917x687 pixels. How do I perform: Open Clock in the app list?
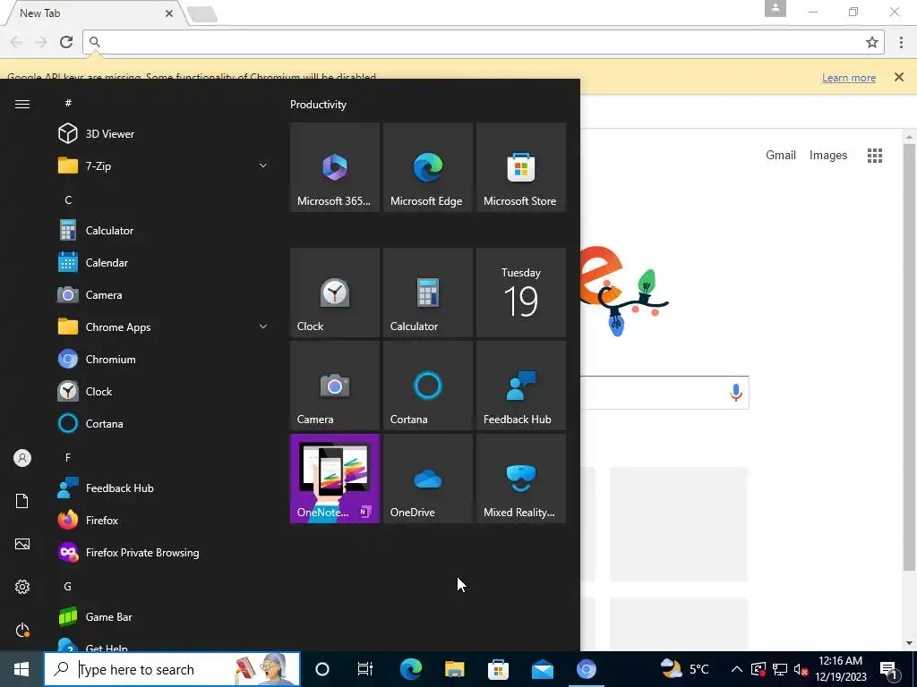164,392
